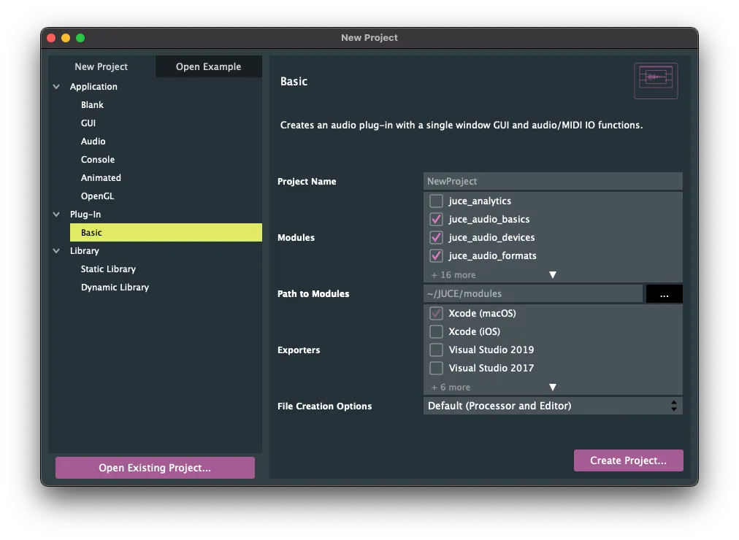Click the Project Name input field
Image resolution: width=739 pixels, height=540 pixels.
click(553, 181)
